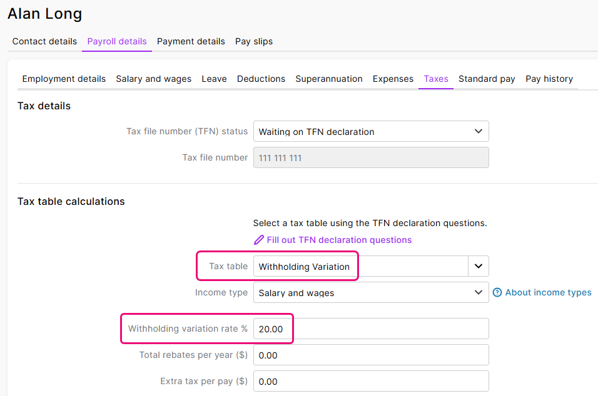This screenshot has height=396, width=598.
Task: Select the Leave tab
Action: click(214, 79)
